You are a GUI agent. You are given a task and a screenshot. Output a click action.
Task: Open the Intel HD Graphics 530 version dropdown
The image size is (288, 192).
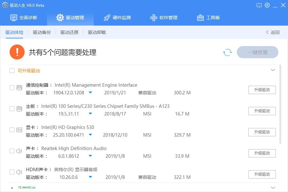91,135
